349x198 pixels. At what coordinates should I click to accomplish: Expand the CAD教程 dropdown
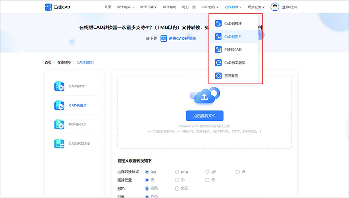[210, 7]
